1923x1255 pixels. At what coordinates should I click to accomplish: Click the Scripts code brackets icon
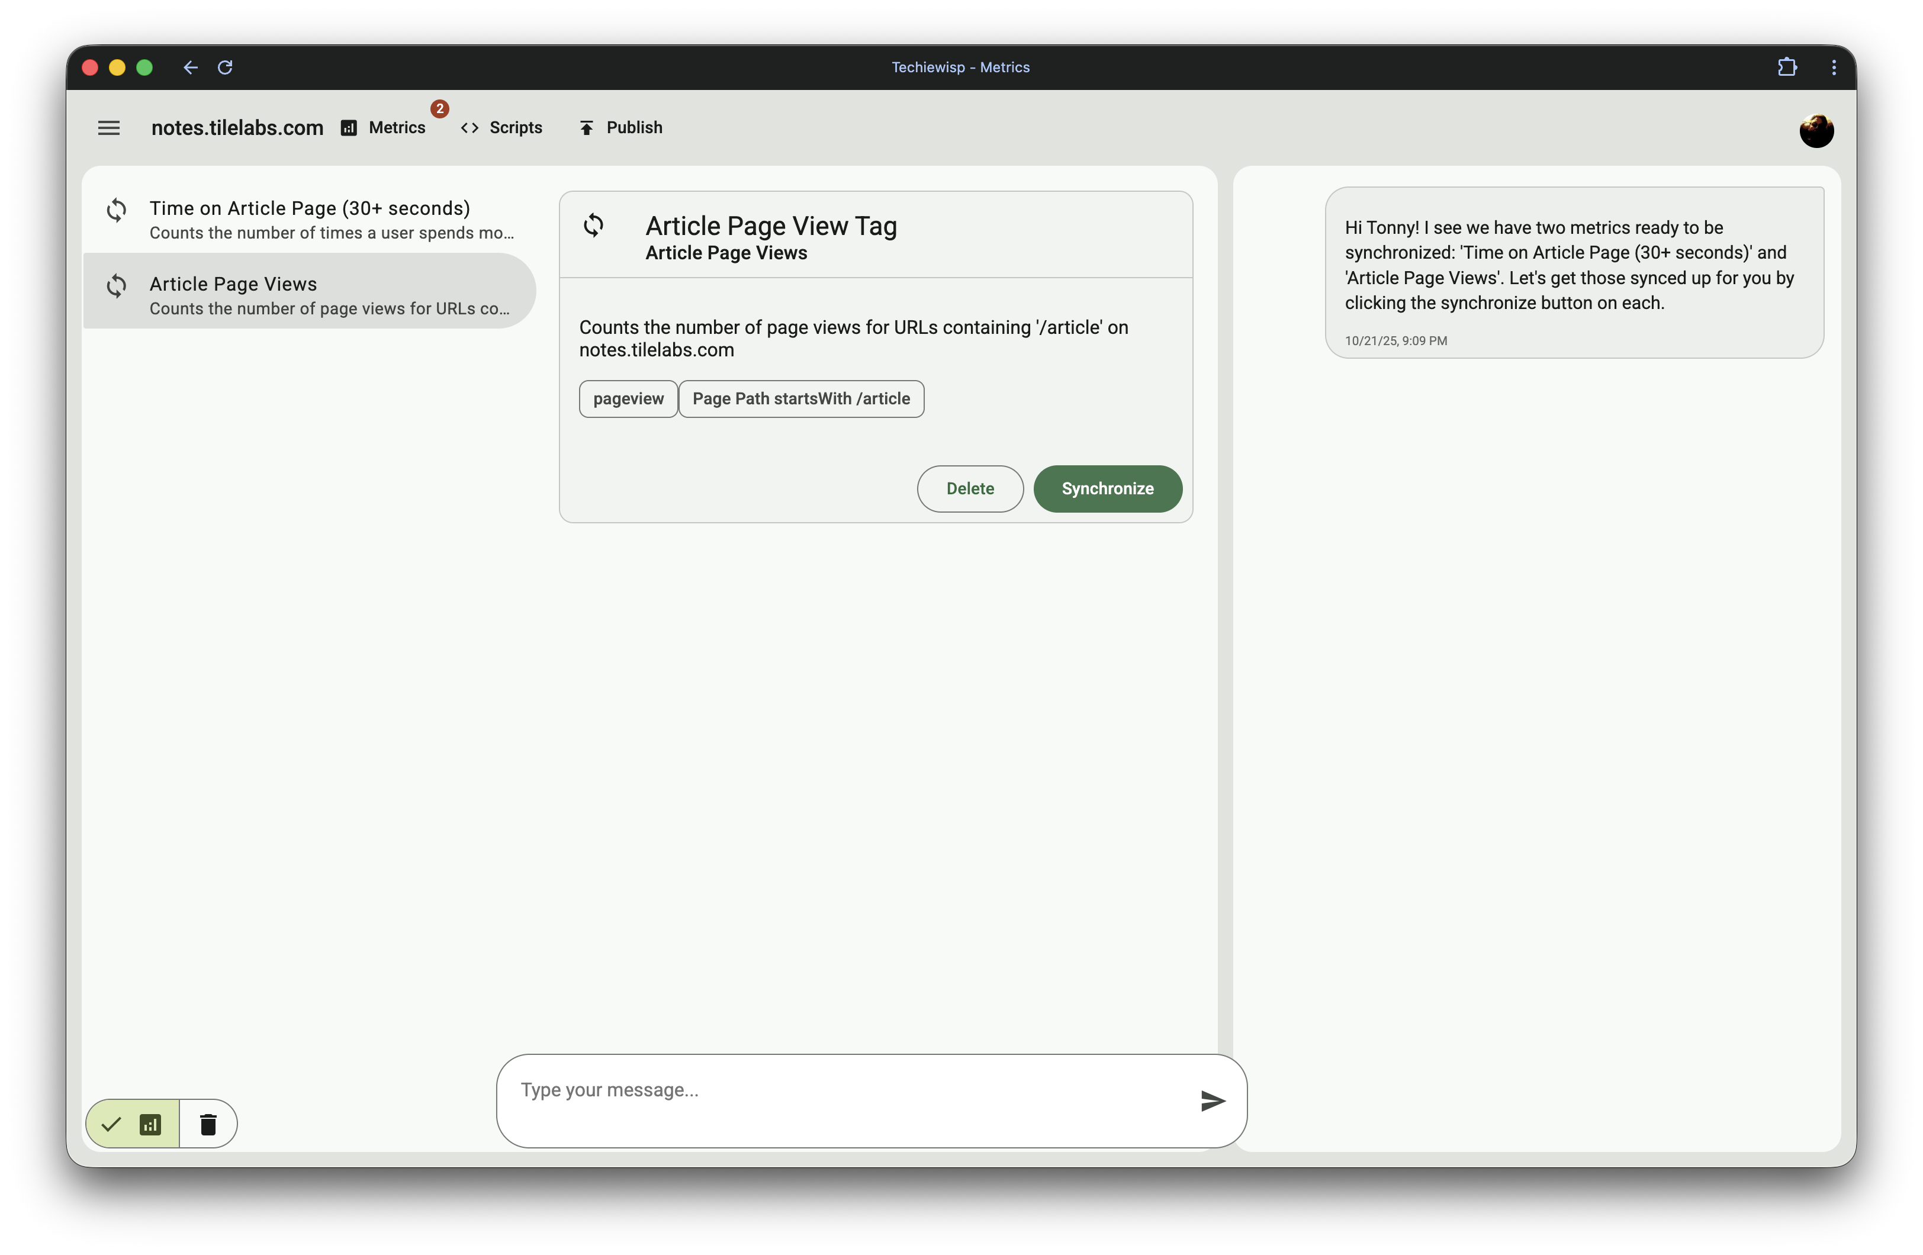coord(470,128)
